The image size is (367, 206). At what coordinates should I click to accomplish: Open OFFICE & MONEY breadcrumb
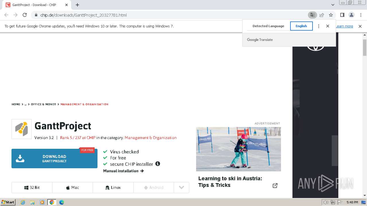point(44,104)
